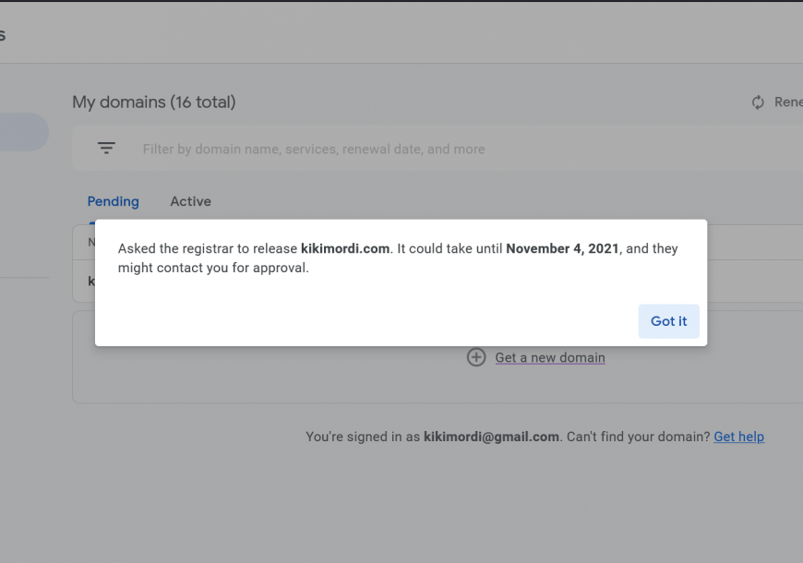Screen dimensions: 803x563
Task: Click the plus circle icon beside Get a new domain
Action: click(x=476, y=357)
